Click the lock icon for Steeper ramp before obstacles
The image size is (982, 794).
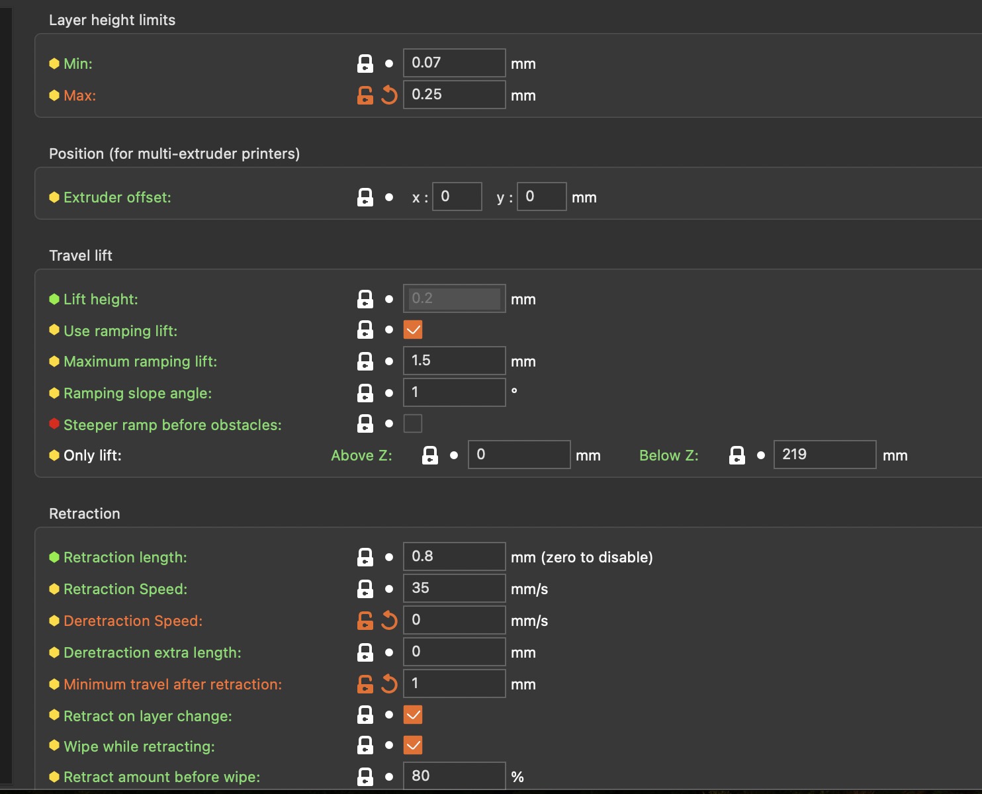click(x=365, y=423)
